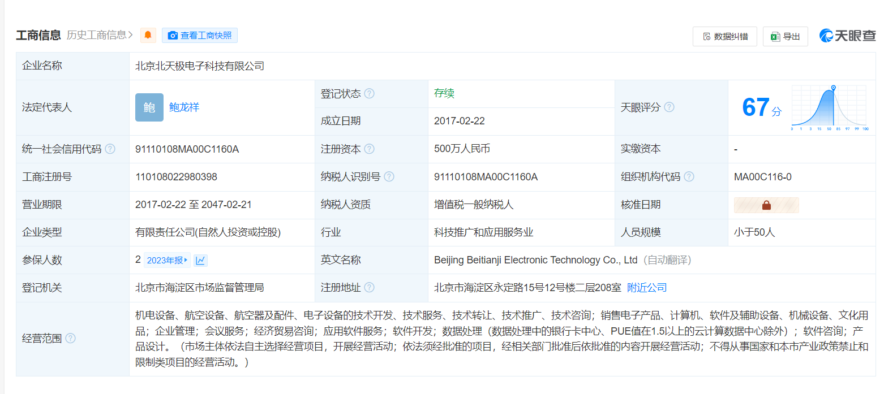The width and height of the screenshot is (884, 394).
Task: Select founding date 2017-02-22
Action: [460, 121]
